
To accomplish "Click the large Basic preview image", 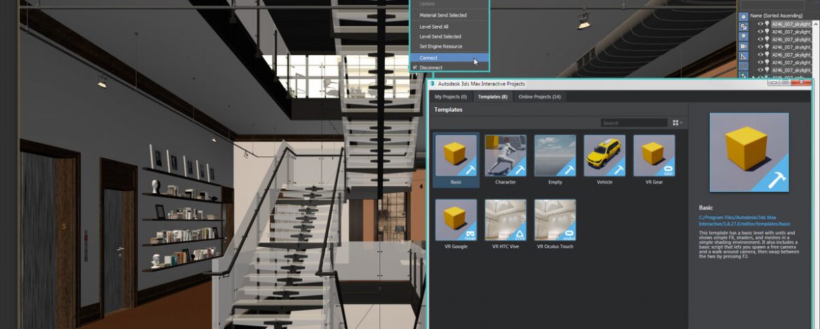I will (x=749, y=153).
